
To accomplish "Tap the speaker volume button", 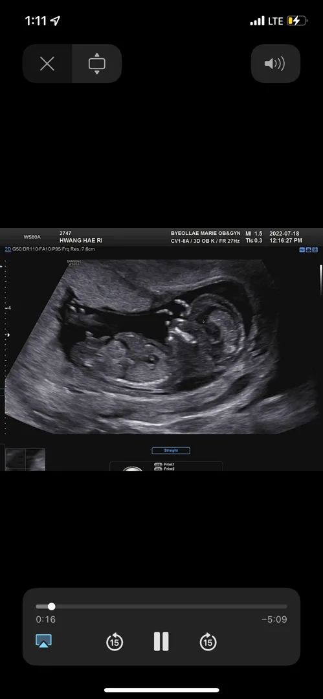I will pos(275,63).
